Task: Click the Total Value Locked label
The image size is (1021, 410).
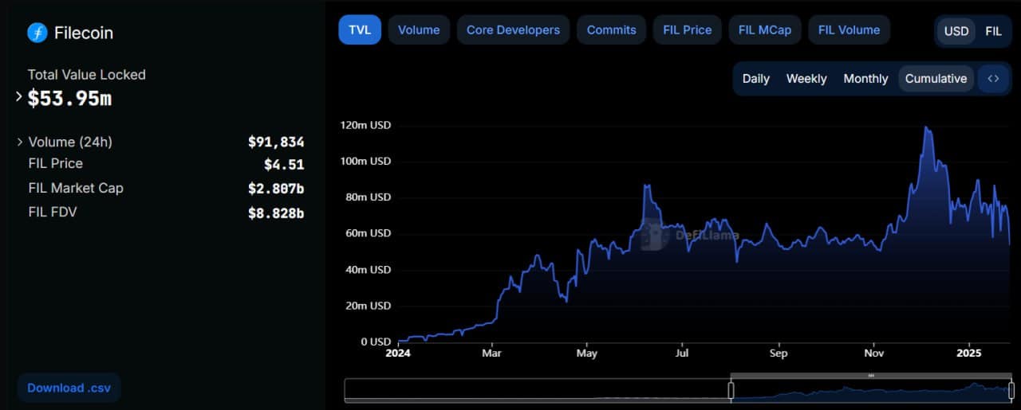Action: [x=87, y=74]
